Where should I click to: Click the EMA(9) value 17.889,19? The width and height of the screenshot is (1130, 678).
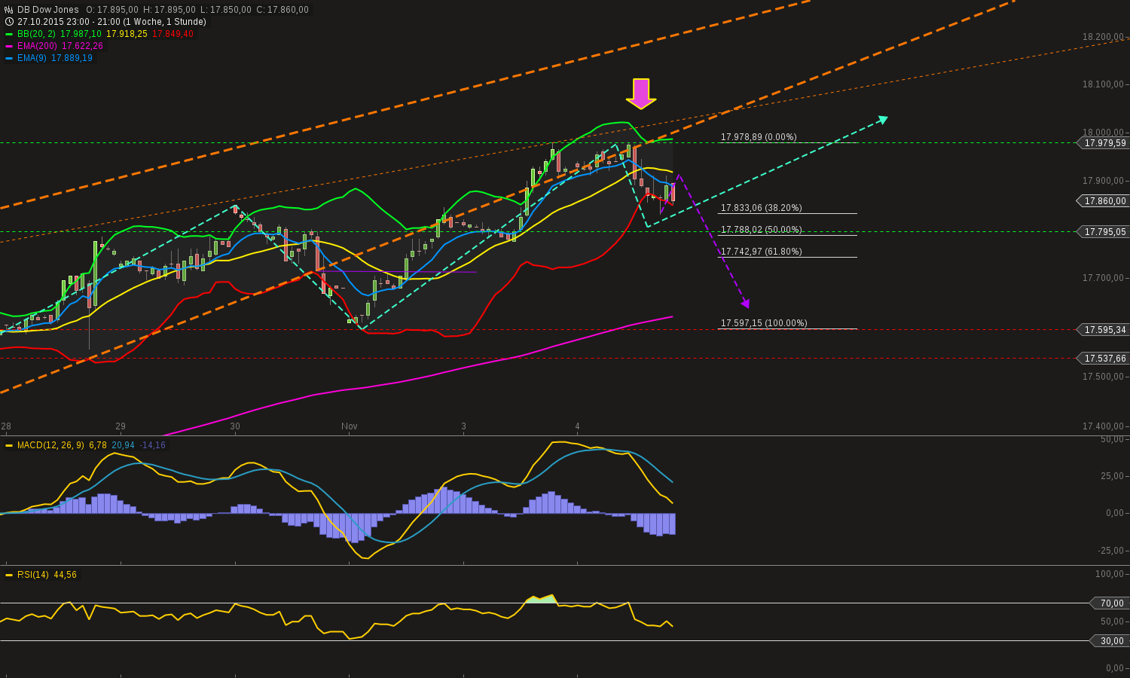[72, 58]
